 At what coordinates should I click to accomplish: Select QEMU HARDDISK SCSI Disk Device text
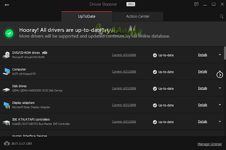point(37,91)
